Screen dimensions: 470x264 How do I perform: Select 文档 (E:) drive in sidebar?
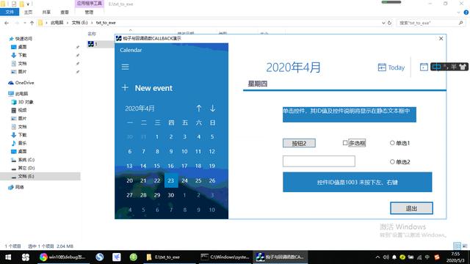pos(26,176)
